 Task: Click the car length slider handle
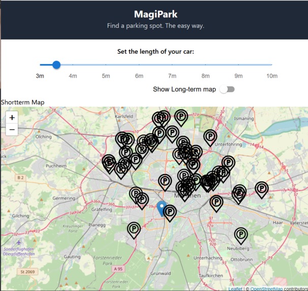click(x=56, y=65)
